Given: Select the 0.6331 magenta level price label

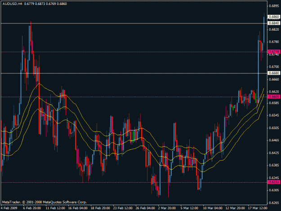Looking at the screenshot, I should click(x=274, y=182).
